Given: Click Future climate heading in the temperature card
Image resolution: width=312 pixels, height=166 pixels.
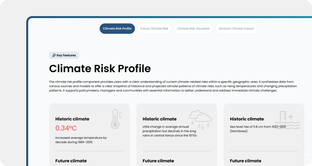Looking at the screenshot, I should pos(71,161).
